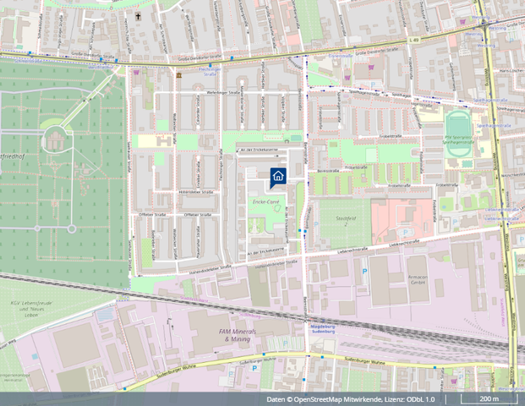Click the parking icon below FAM Minerals & Mining
This screenshot has height=406, width=525.
coord(253,370)
